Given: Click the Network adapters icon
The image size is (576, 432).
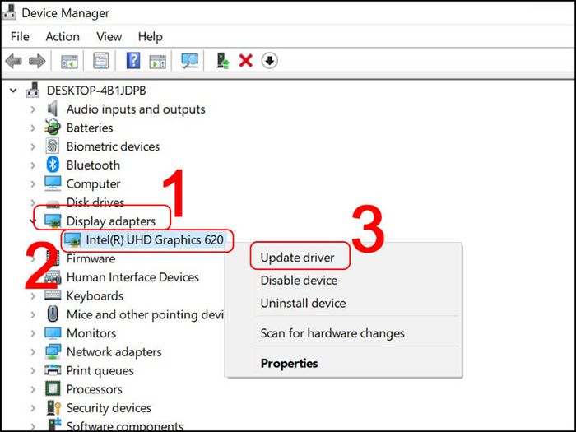Looking at the screenshot, I should tap(53, 351).
